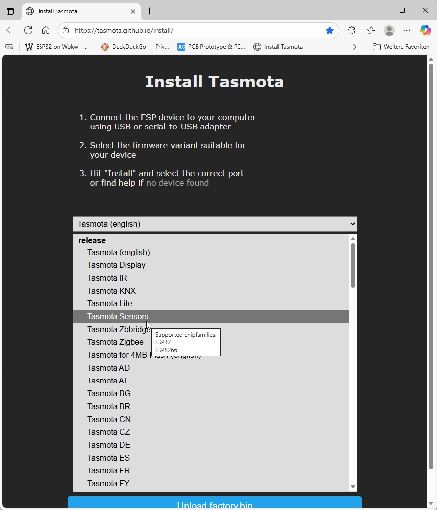Click the user profile avatar icon
The height and width of the screenshot is (510, 437).
click(389, 30)
